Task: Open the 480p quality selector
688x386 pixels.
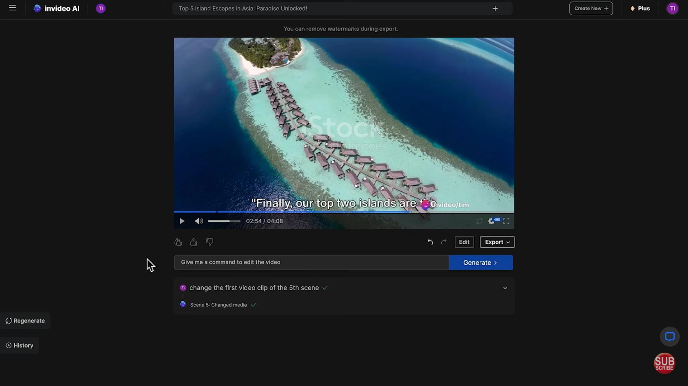Action: [494, 221]
